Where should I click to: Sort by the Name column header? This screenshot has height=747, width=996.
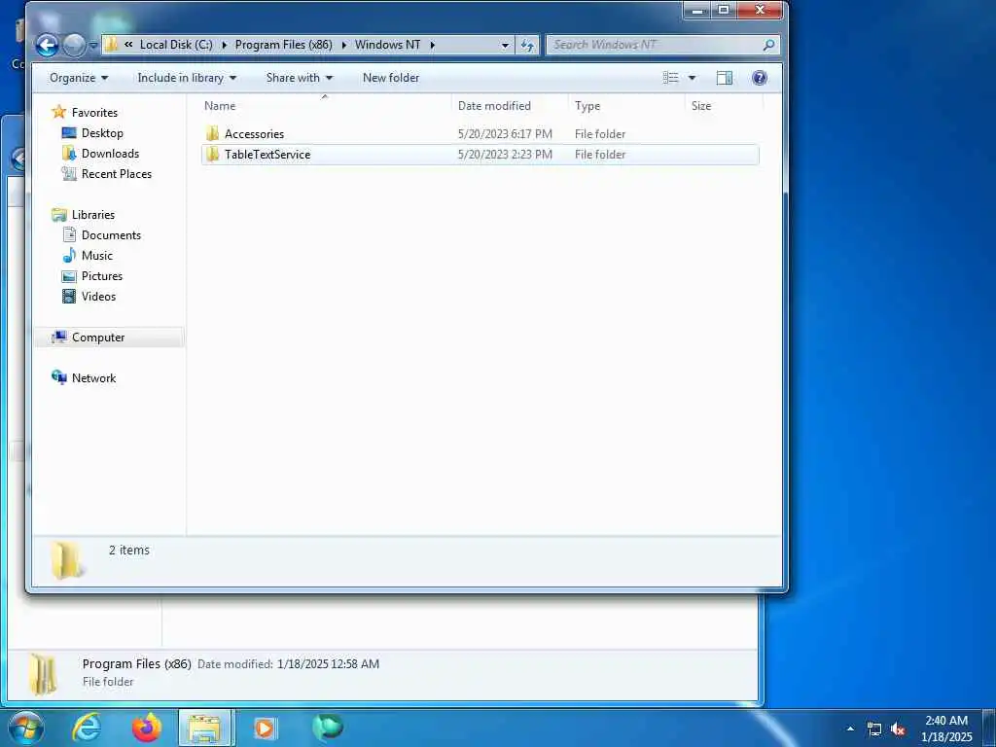[324, 105]
